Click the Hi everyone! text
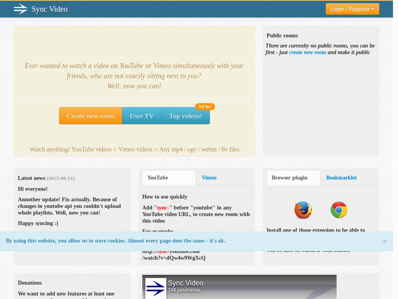Image resolution: width=398 pixels, height=299 pixels. pyautogui.click(x=33, y=189)
